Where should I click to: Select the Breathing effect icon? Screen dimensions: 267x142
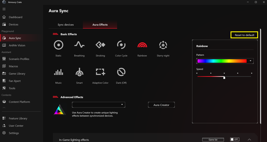coord(79,45)
